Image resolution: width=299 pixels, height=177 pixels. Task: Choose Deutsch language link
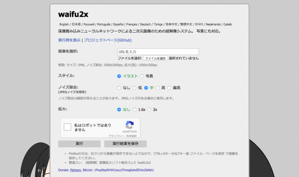pos(145,24)
